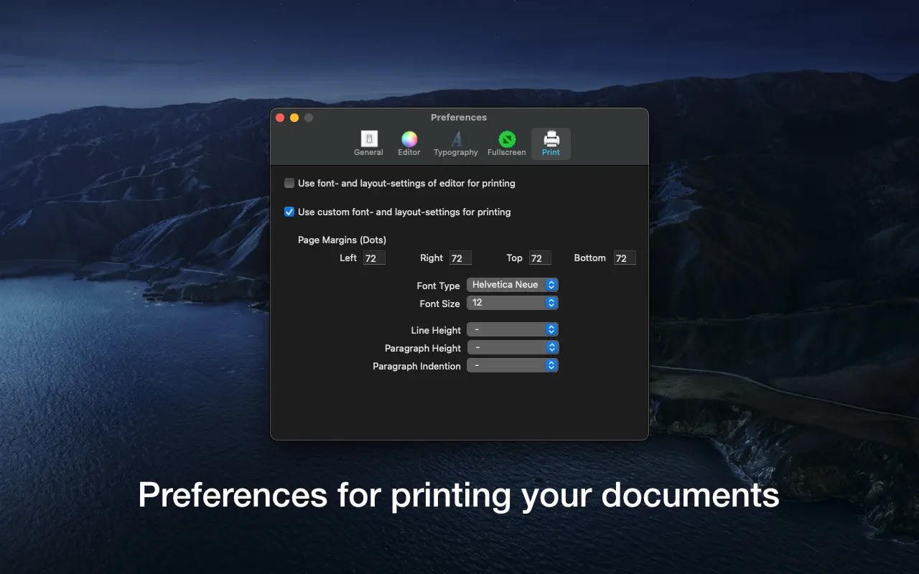
Task: Open the Line Height dropdown
Action: (x=512, y=329)
